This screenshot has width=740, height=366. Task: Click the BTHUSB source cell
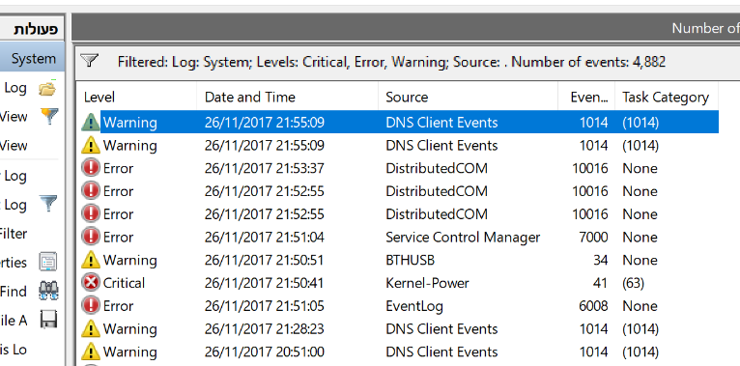coord(411,260)
